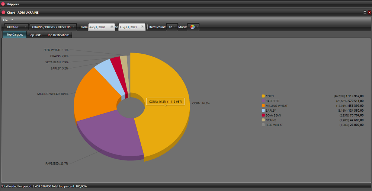Click the value 26 000,00 in legend
The width and height of the screenshot is (372, 191).
coord(356,125)
